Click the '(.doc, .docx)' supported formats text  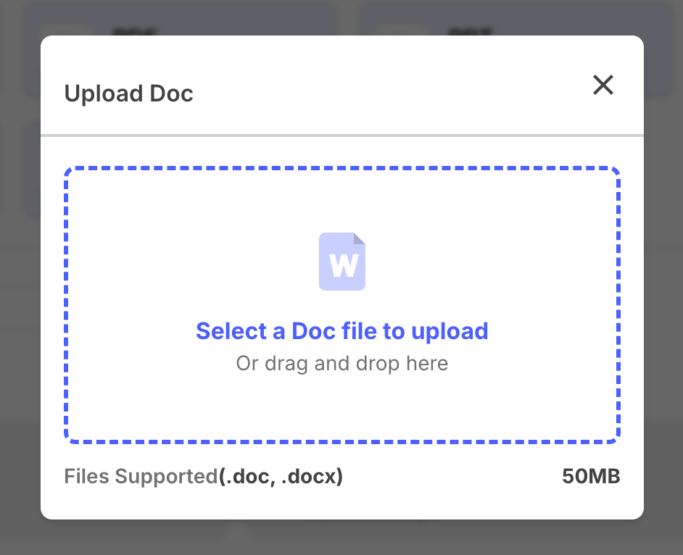pyautogui.click(x=281, y=476)
